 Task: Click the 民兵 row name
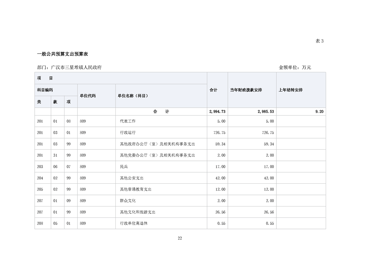tap(124, 167)
